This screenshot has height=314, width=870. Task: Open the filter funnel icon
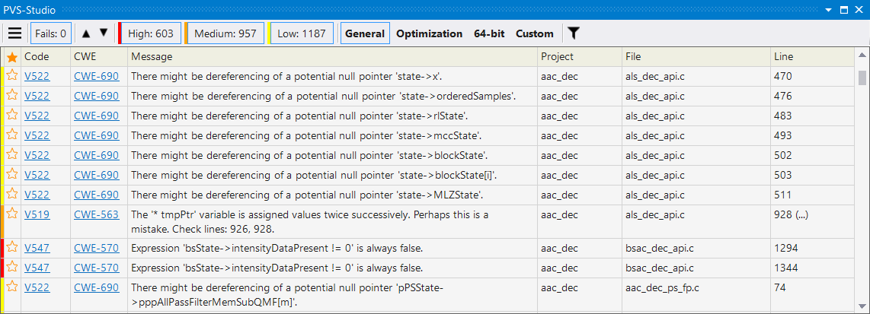[x=574, y=33]
